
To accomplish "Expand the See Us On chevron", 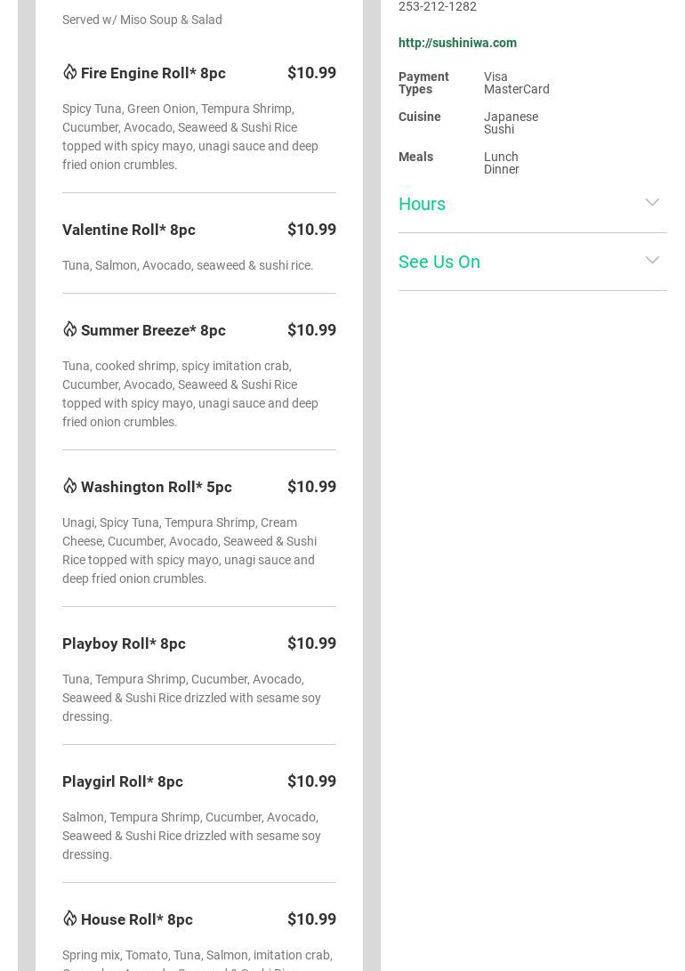I will 652,261.
